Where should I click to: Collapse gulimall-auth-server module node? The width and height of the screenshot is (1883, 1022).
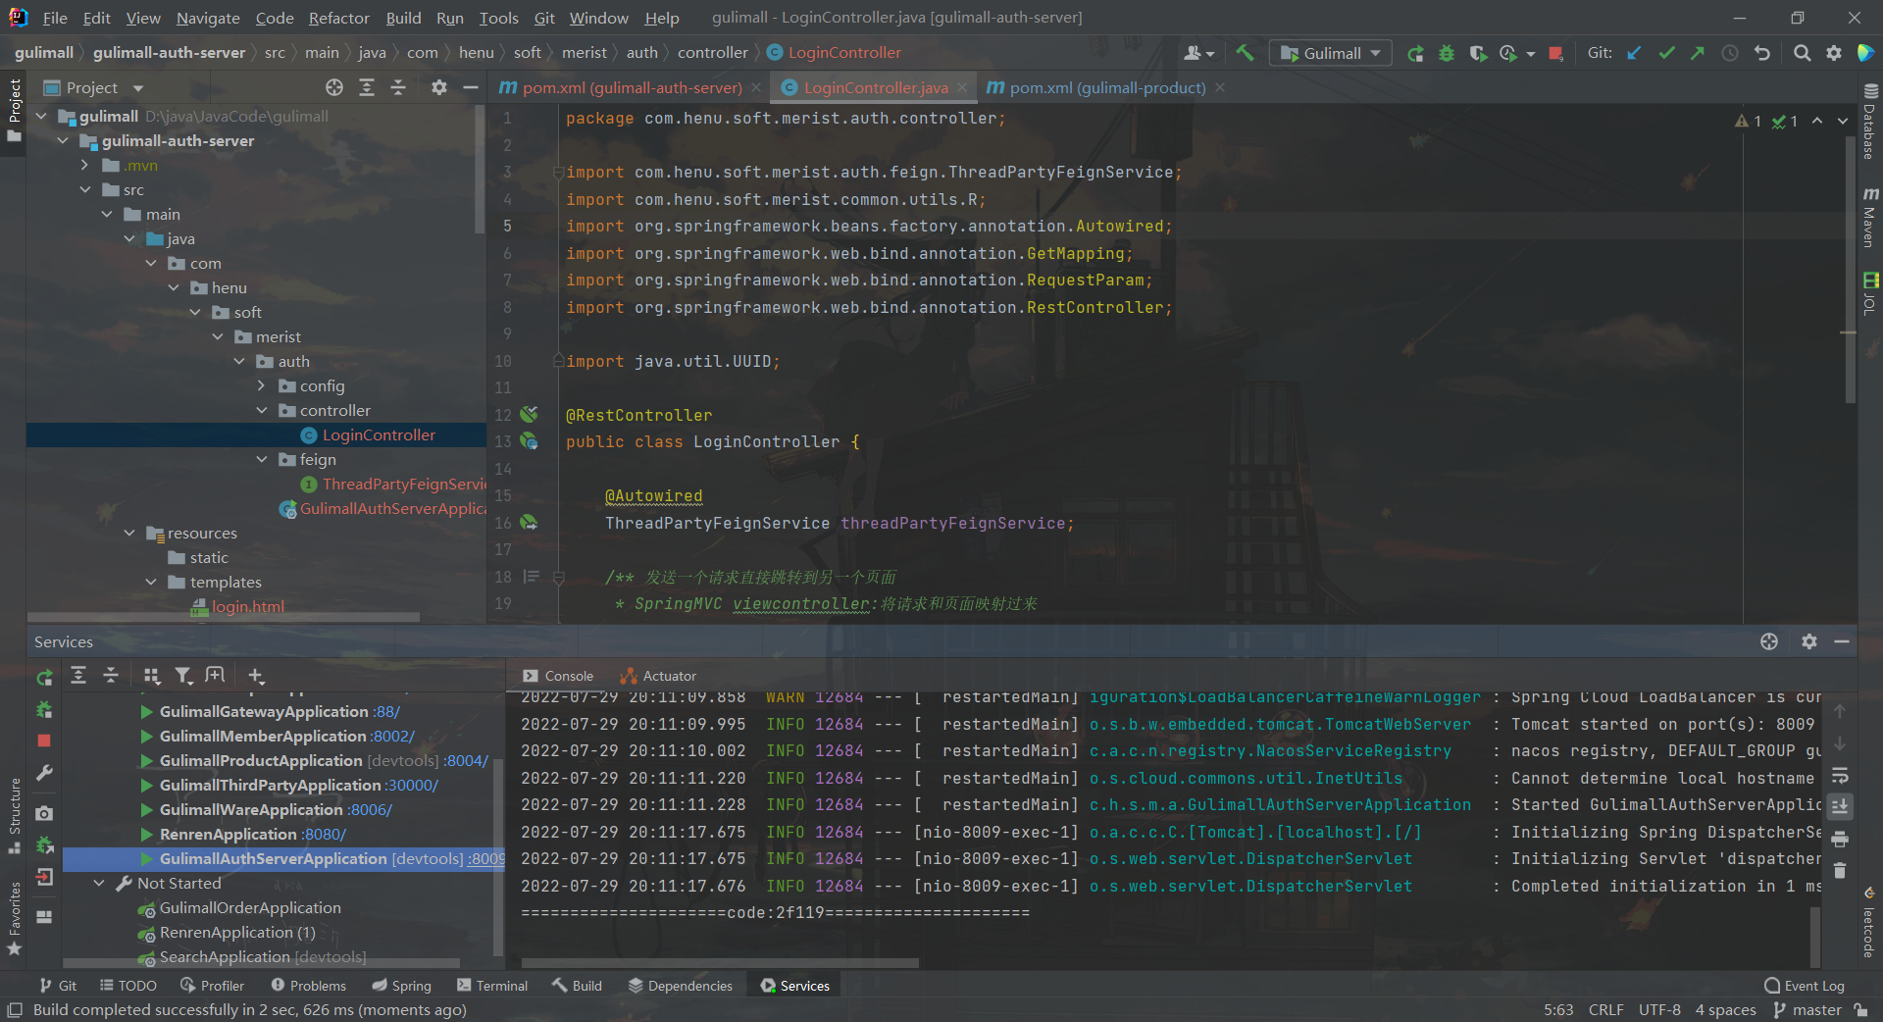click(63, 140)
